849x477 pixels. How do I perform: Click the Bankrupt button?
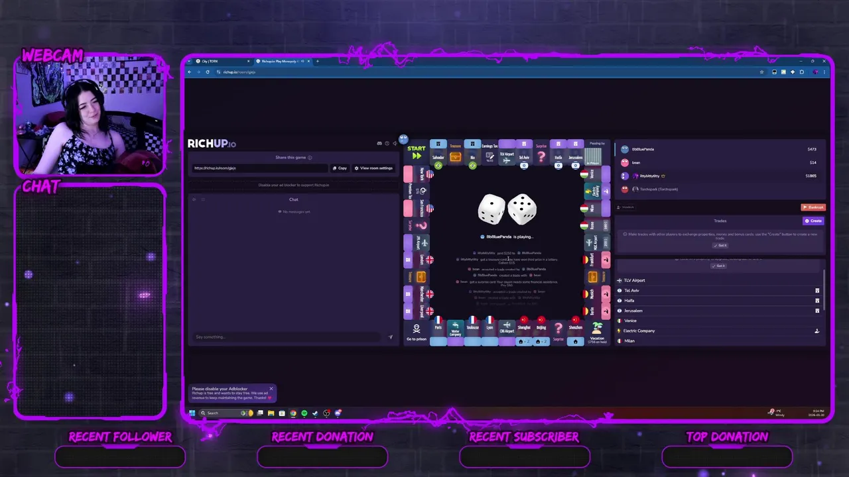813,207
